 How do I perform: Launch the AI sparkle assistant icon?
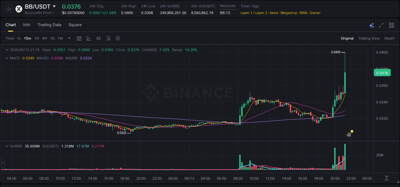372,25
